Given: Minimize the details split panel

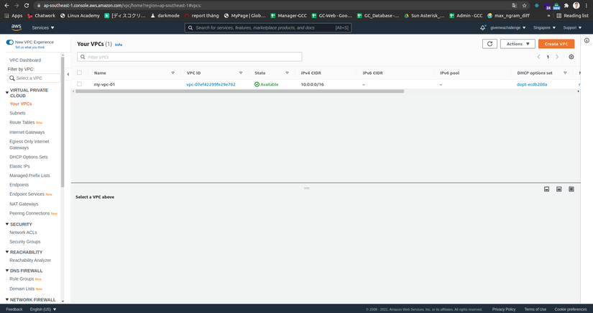Looking at the screenshot, I should (546, 189).
